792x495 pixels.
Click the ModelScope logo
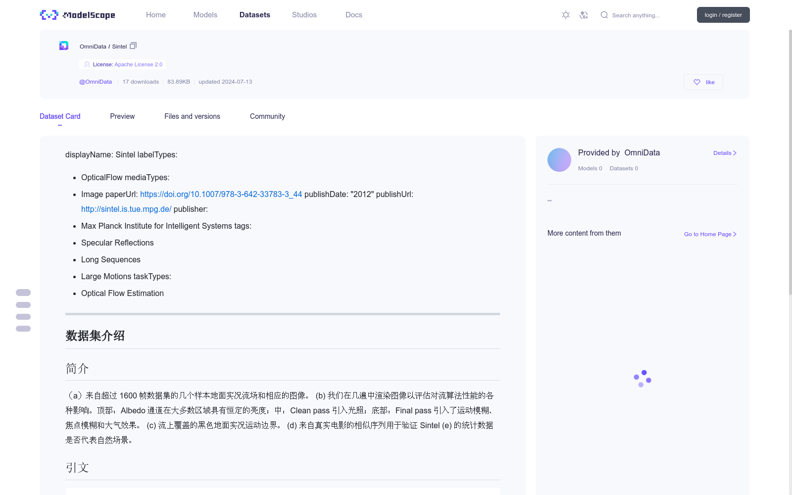point(78,15)
